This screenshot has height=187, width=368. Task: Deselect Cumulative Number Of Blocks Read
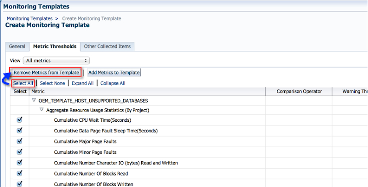(x=19, y=173)
